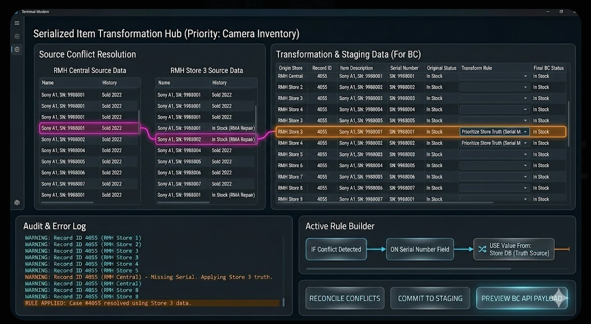Select the ON Serial Number Field node
The image size is (591, 324).
pyautogui.click(x=421, y=249)
